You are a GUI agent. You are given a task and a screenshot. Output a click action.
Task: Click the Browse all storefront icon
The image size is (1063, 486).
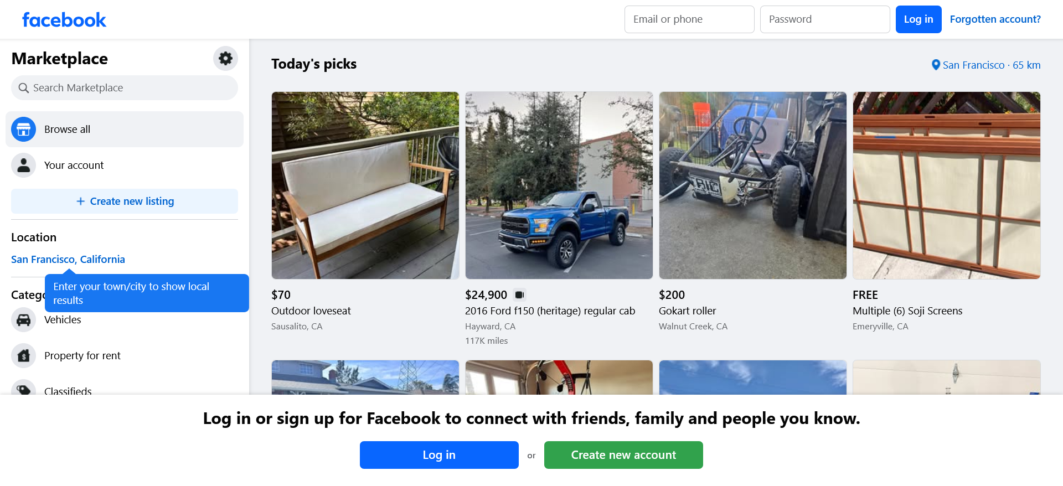23,129
